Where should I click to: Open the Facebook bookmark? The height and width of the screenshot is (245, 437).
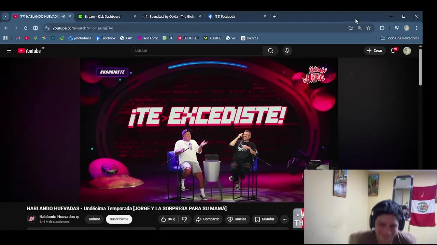click(x=105, y=38)
